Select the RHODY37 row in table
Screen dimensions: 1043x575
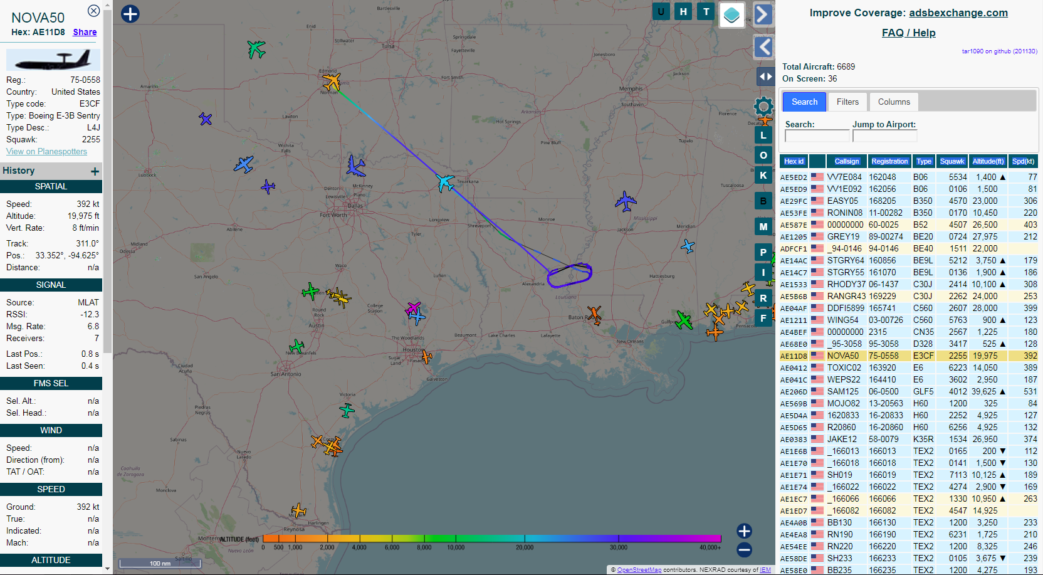coord(909,284)
